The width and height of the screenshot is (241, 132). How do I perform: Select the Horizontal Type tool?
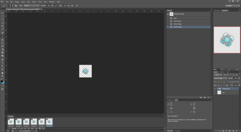(x=2, y=62)
